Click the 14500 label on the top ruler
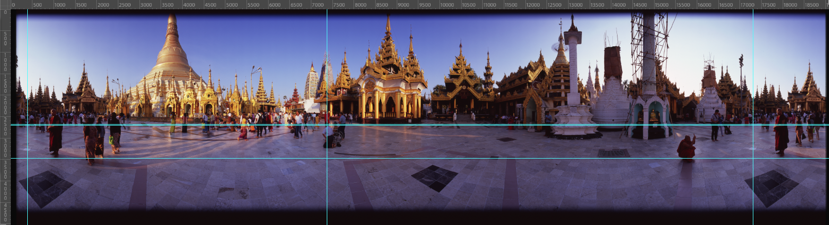The width and height of the screenshot is (829, 225). point(640,5)
